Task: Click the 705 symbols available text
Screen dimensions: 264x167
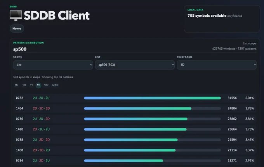Action: 207,16
